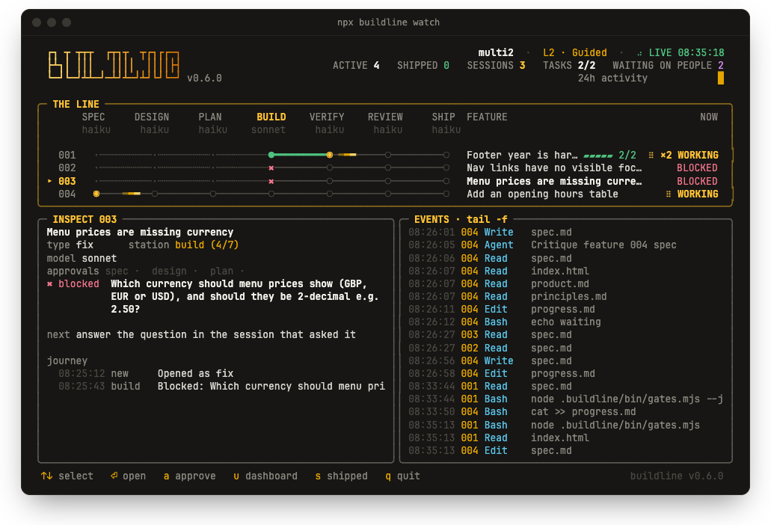This screenshot has width=771, height=525.
Task: Click the green build-start dot on row 001
Action: pos(271,155)
